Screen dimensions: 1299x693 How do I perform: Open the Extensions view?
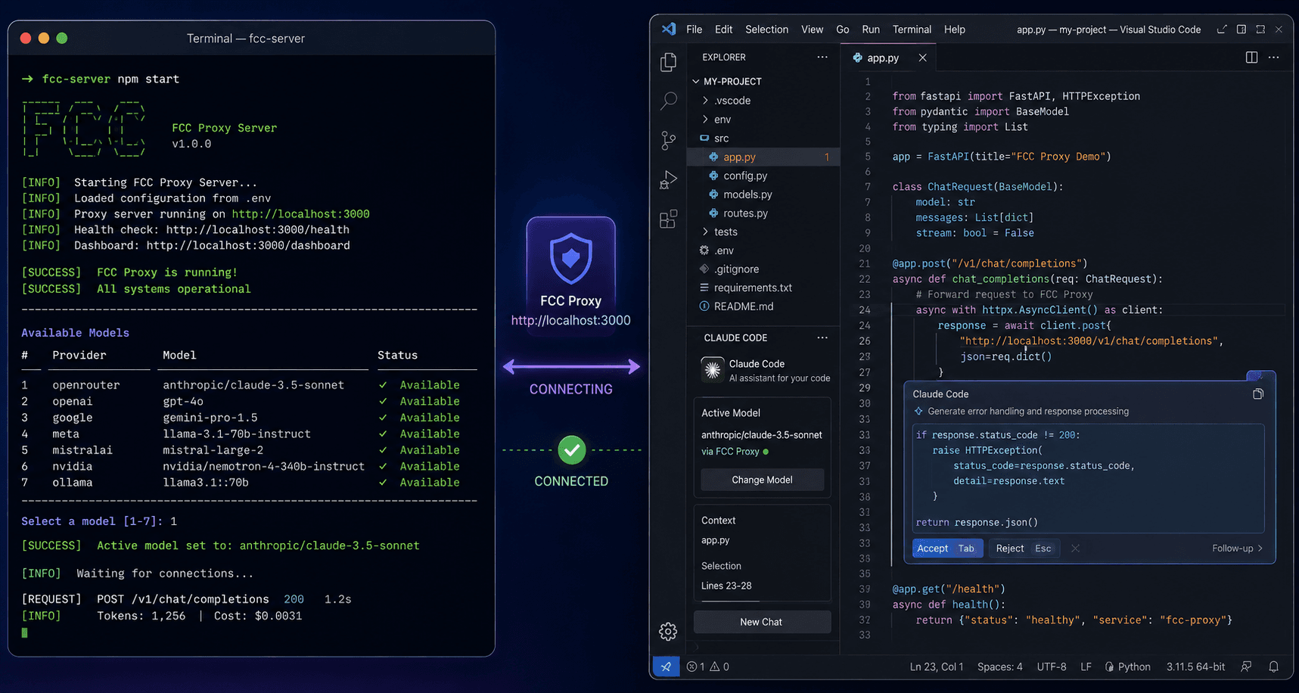point(668,219)
